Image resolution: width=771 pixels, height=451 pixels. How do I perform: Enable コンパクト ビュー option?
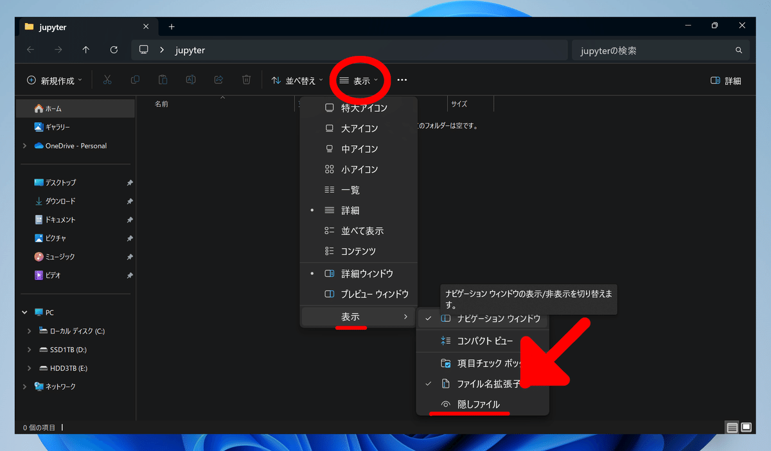click(483, 341)
